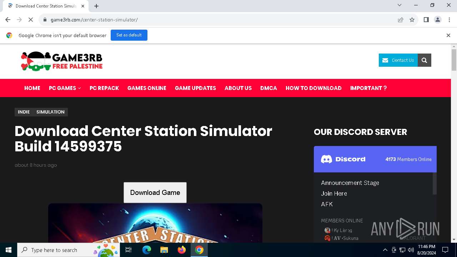This screenshot has width=457, height=257.
Task: Select the INDIE category tag
Action: click(x=24, y=112)
